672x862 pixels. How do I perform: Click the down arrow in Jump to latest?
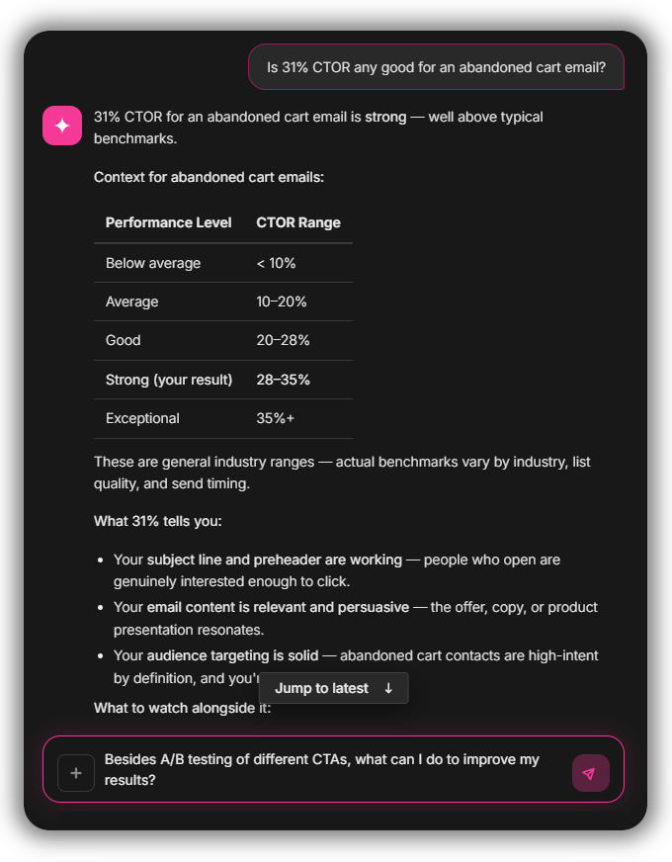[388, 688]
